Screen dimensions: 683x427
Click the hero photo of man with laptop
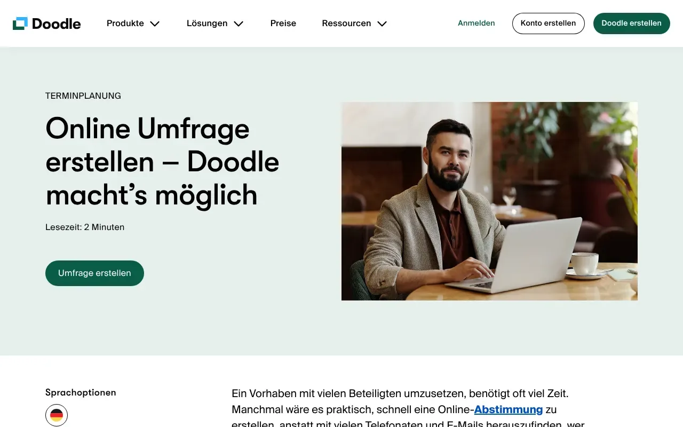(x=489, y=201)
